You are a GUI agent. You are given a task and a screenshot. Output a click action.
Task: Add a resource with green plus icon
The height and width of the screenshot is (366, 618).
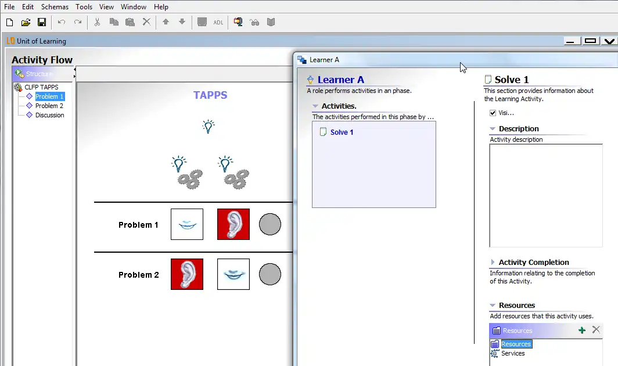pos(582,330)
